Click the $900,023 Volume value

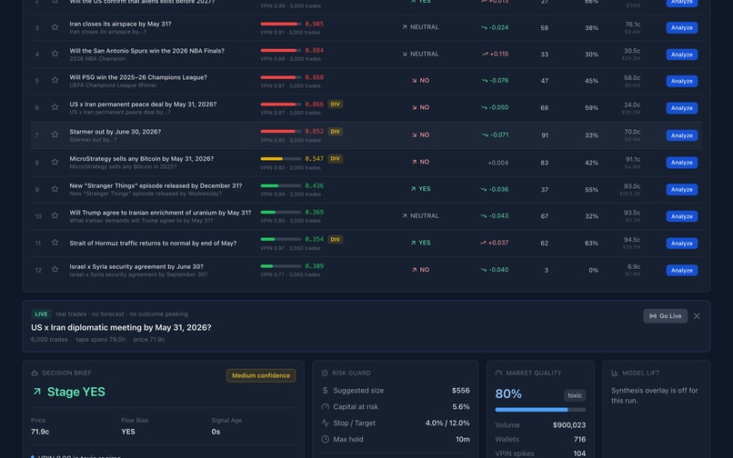tap(569, 425)
